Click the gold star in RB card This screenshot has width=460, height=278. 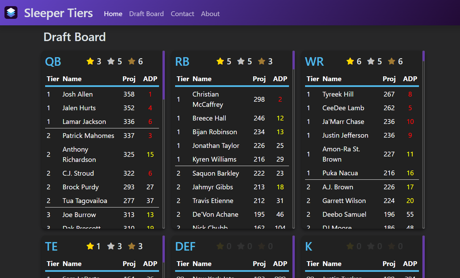220,61
